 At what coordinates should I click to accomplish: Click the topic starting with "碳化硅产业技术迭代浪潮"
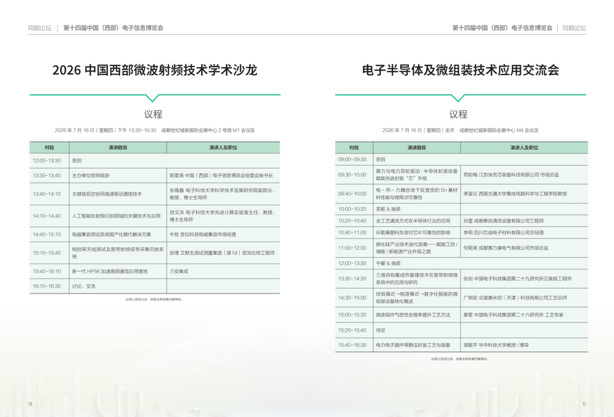pos(417,247)
